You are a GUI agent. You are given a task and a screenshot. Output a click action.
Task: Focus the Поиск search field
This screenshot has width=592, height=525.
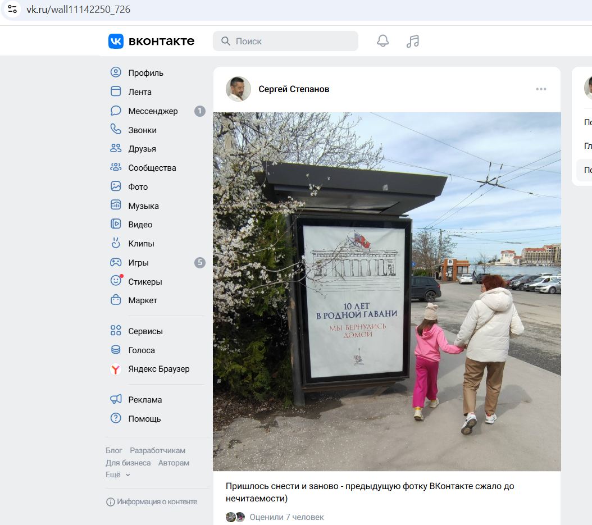pos(285,41)
